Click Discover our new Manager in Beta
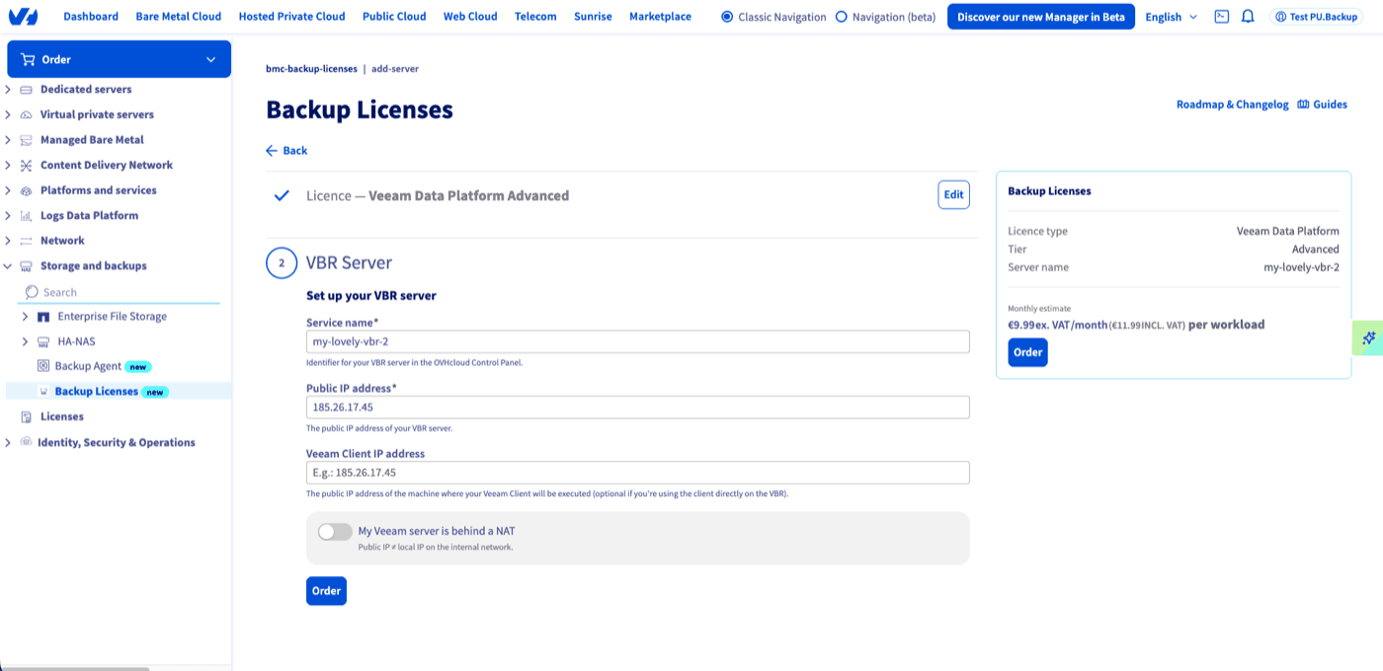 [1041, 17]
